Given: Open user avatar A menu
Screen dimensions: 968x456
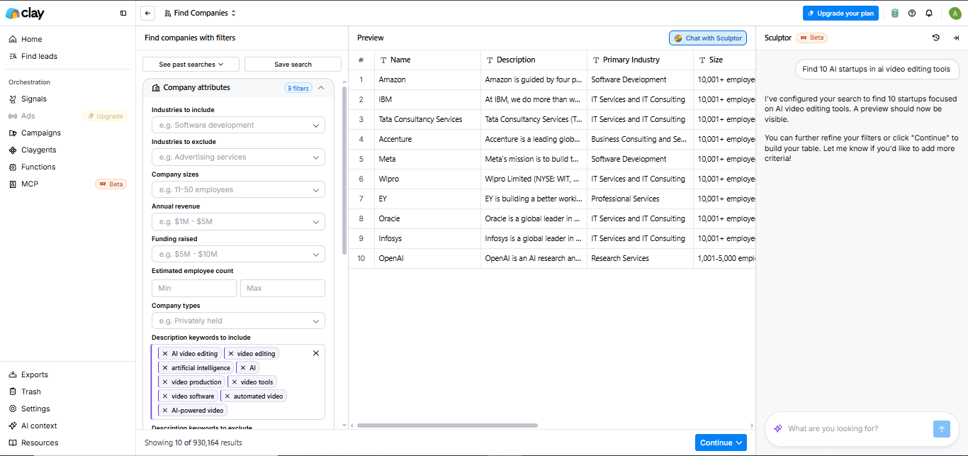Looking at the screenshot, I should coord(955,13).
